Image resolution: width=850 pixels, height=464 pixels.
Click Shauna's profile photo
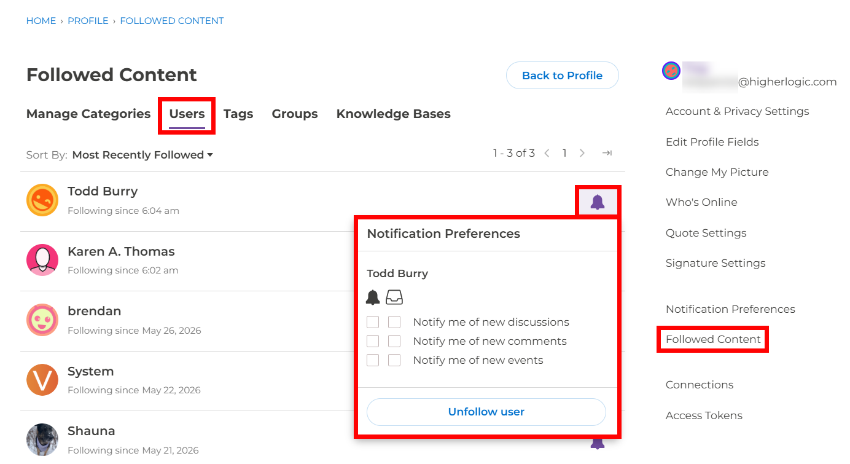click(42, 439)
